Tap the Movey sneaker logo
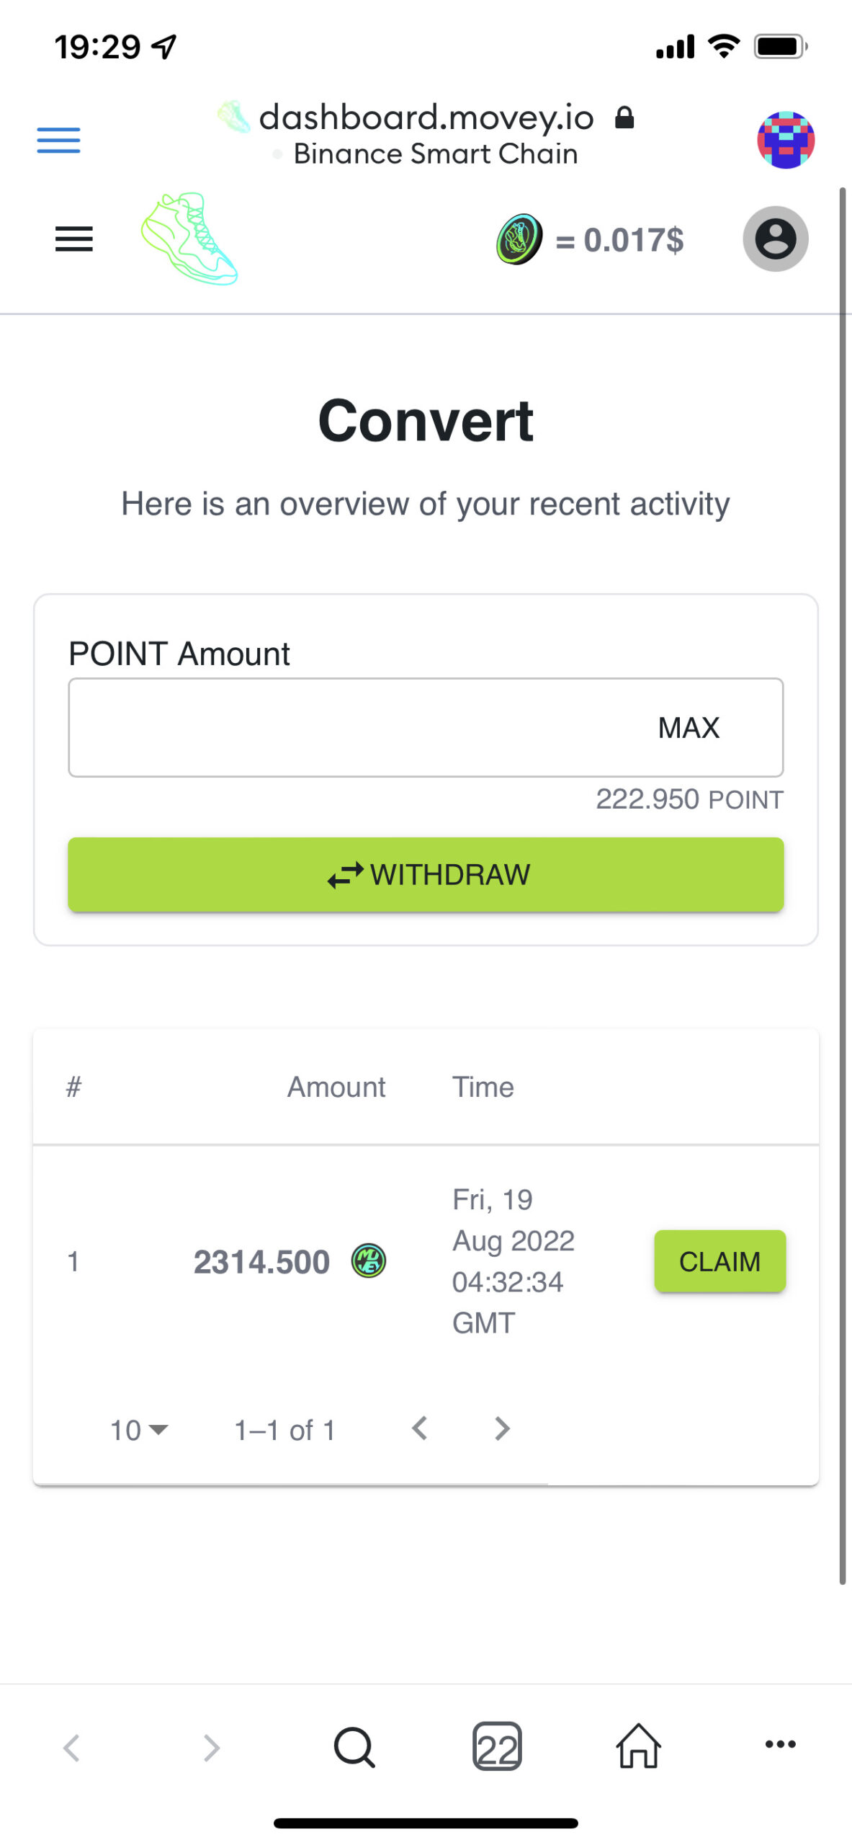 [189, 239]
